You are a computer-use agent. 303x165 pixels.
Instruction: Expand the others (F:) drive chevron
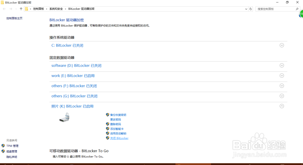click(282, 86)
